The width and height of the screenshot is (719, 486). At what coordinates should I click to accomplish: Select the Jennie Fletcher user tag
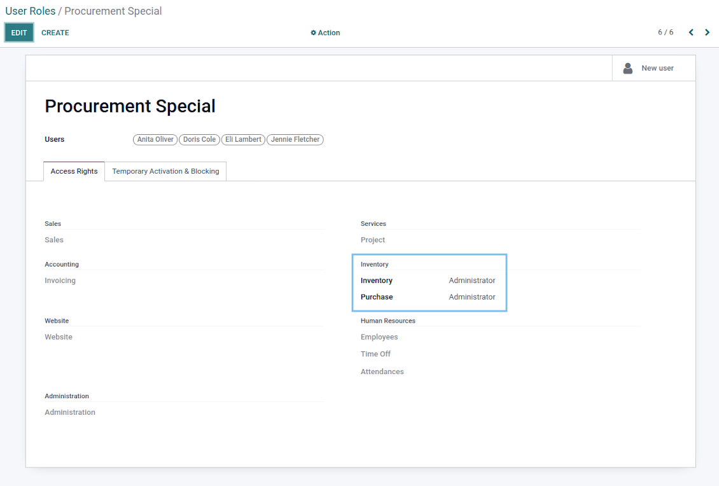pyautogui.click(x=295, y=139)
